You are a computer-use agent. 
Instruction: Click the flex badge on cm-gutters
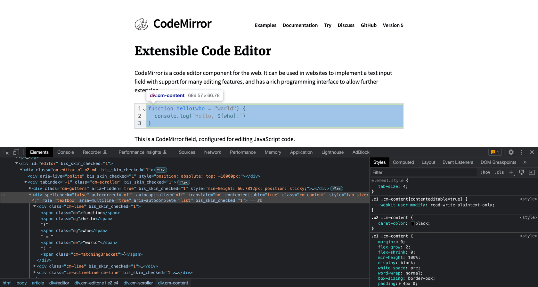point(337,189)
